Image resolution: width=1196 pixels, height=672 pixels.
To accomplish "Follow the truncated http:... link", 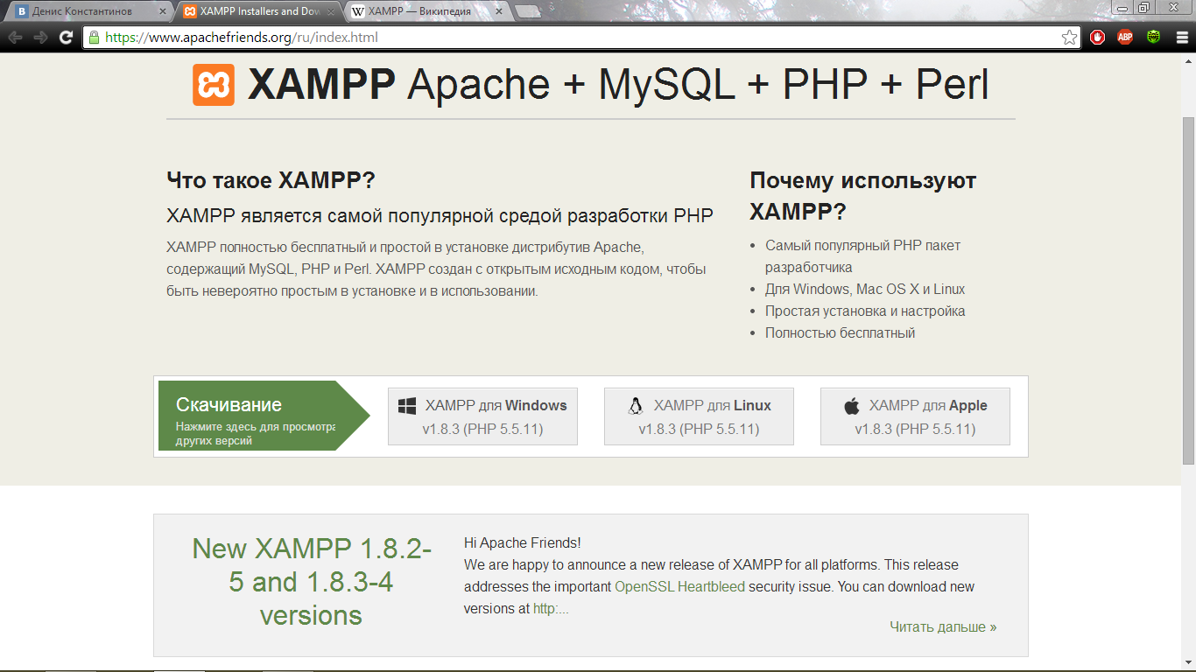I will (x=551, y=608).
